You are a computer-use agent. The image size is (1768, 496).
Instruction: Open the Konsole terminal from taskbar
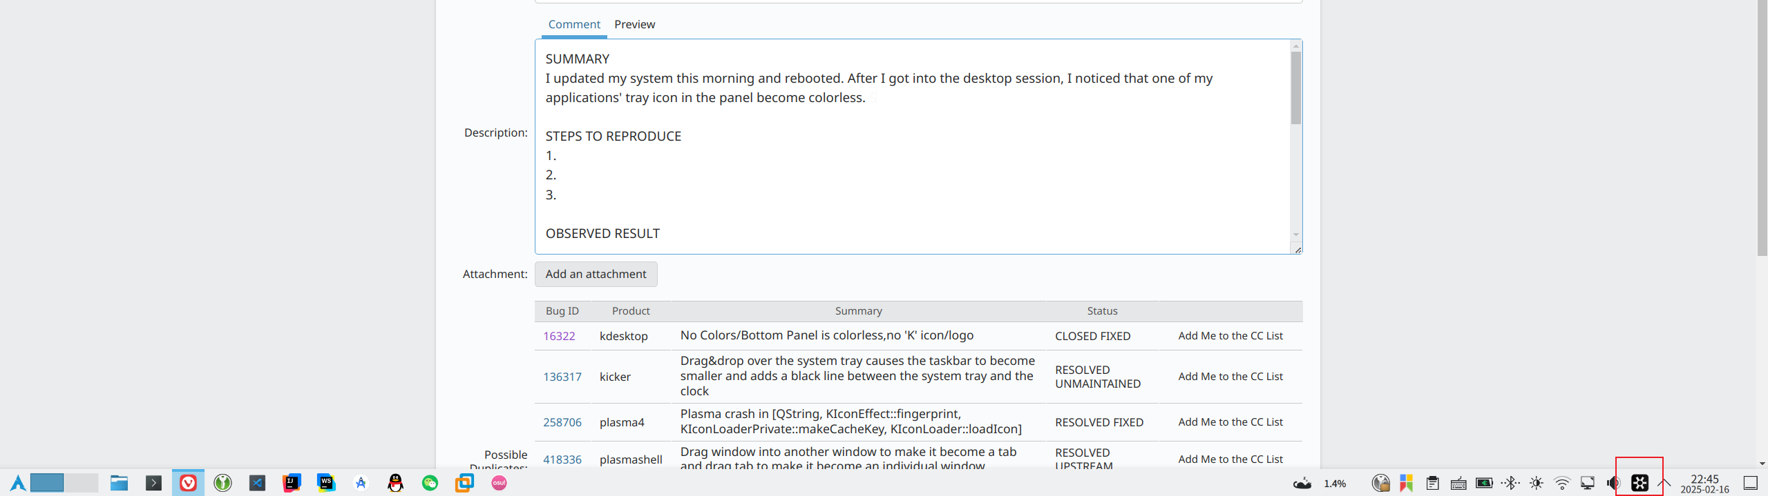pyautogui.click(x=153, y=483)
